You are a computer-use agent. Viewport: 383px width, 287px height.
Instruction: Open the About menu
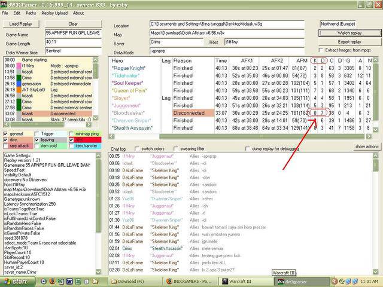pos(78,13)
